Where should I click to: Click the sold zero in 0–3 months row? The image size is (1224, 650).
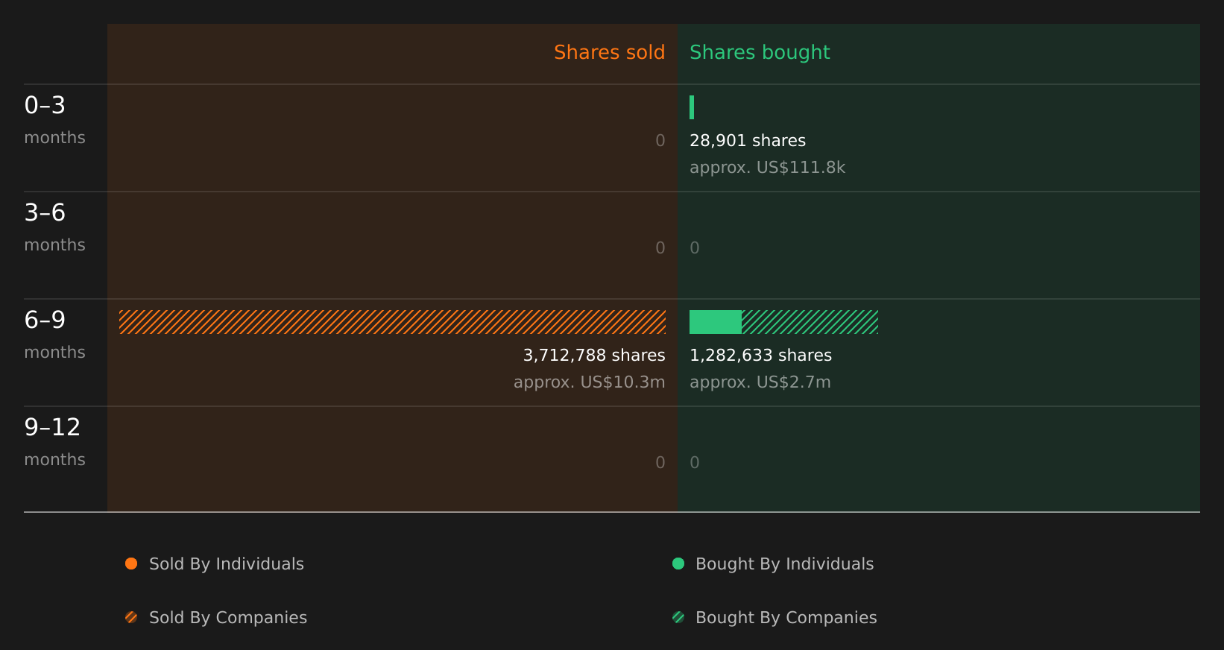click(x=660, y=141)
